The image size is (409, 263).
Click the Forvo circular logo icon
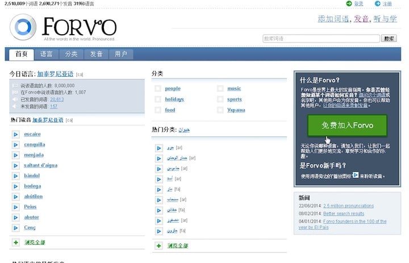[23, 27]
